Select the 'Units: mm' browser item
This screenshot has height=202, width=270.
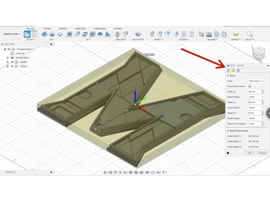[x=20, y=53]
